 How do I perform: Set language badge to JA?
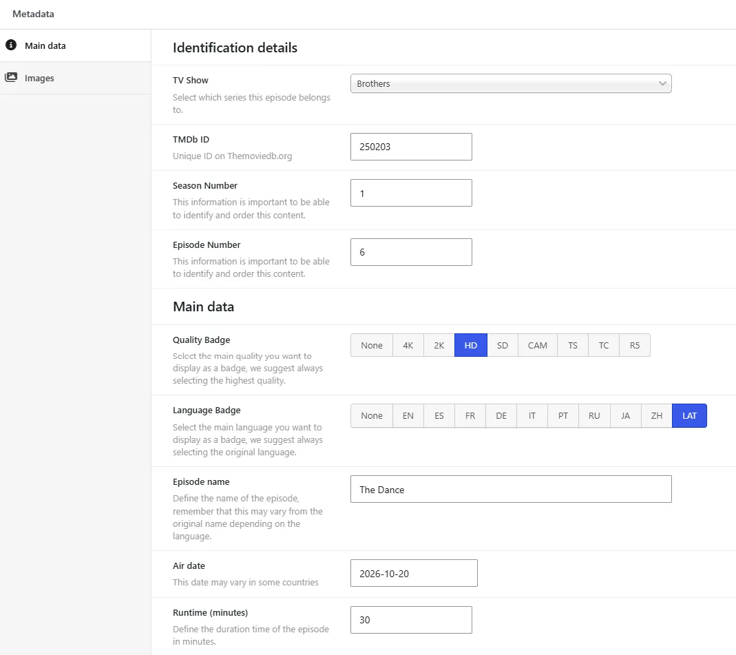626,415
